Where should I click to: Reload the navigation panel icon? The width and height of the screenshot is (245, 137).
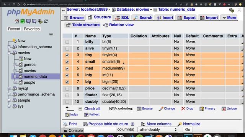46,21
